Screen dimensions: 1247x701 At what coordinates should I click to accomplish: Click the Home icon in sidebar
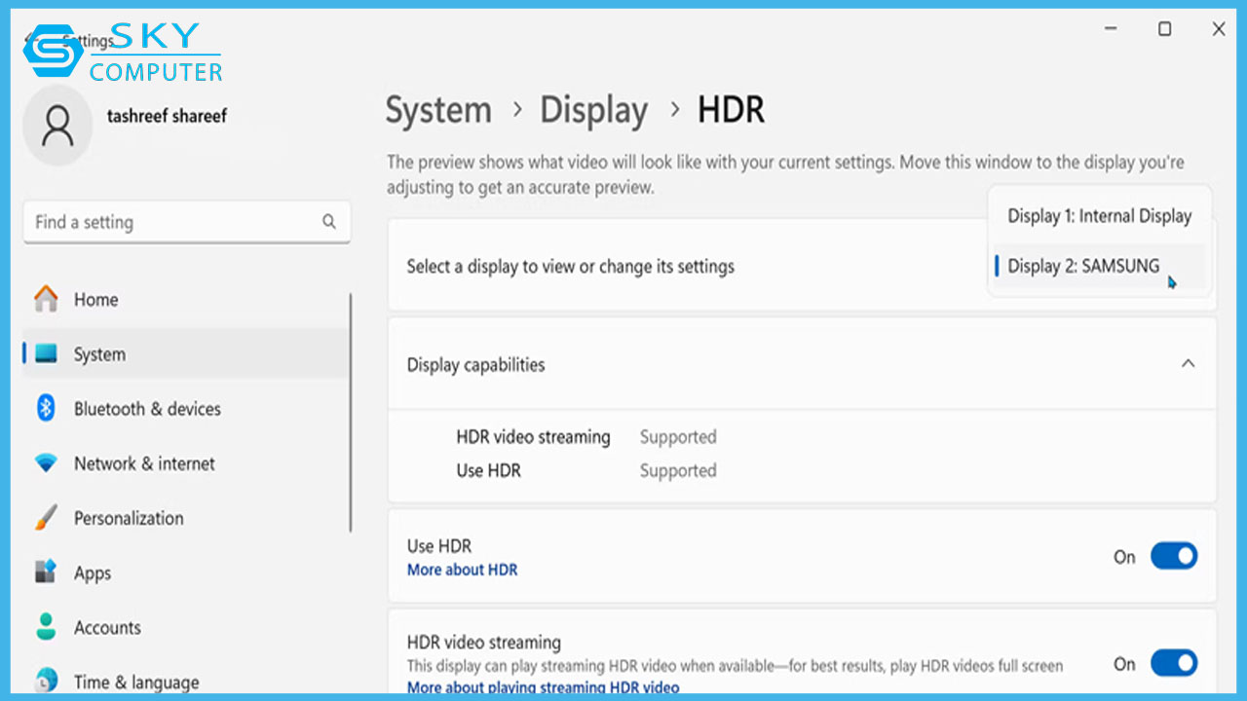coord(46,299)
